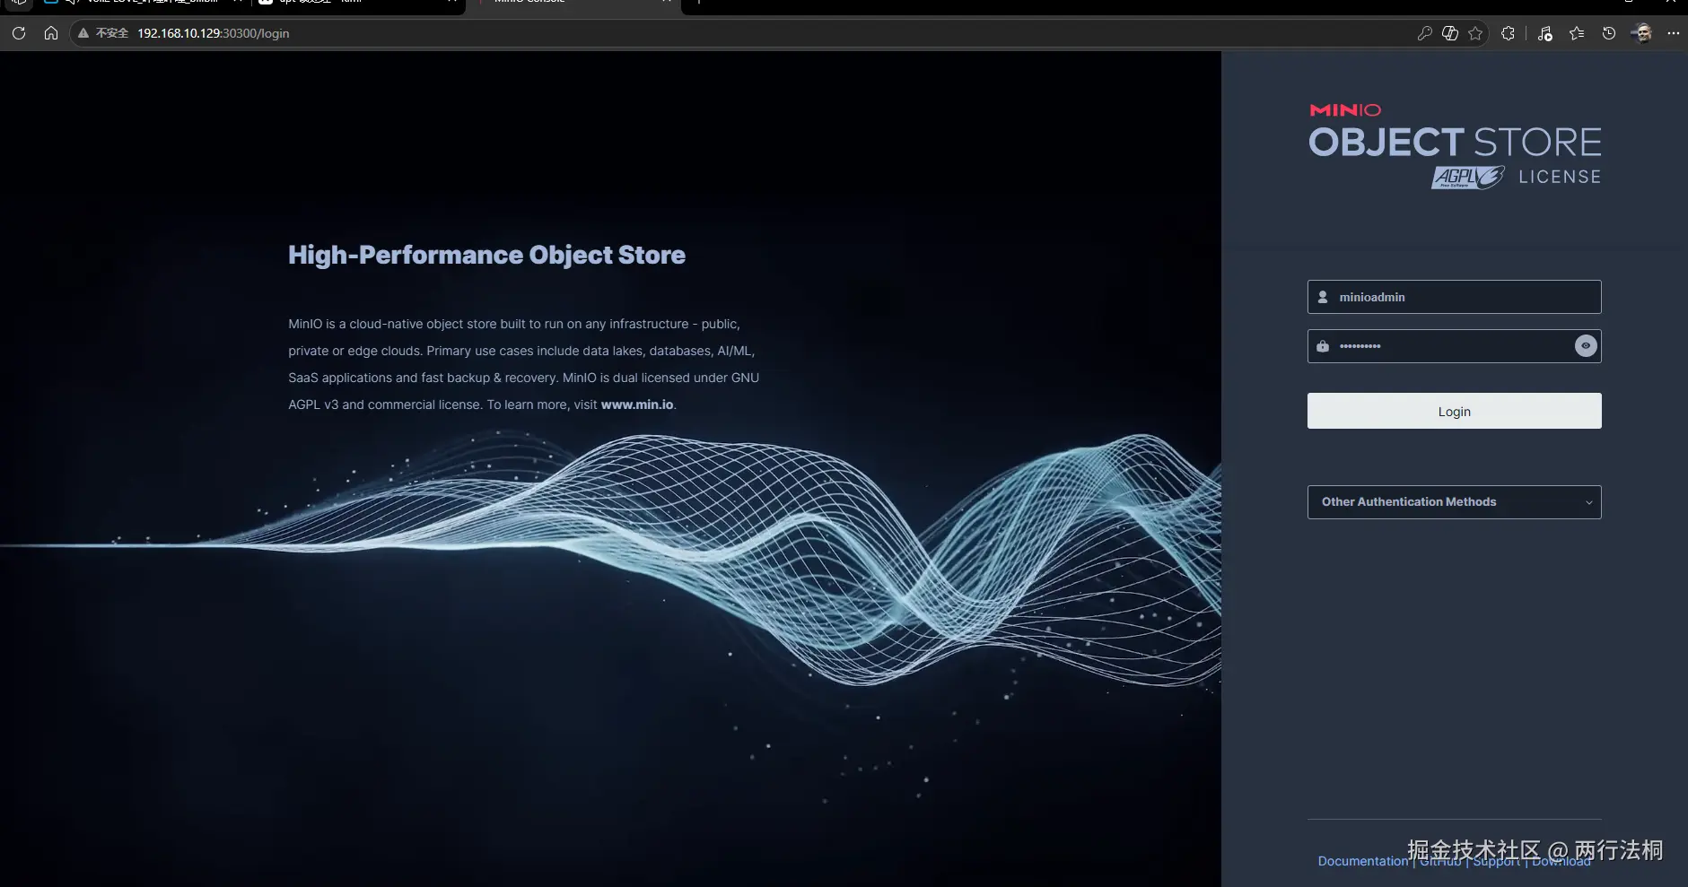This screenshot has width=1688, height=887.
Task: Open the GitHub footer link
Action: [x=1440, y=861]
